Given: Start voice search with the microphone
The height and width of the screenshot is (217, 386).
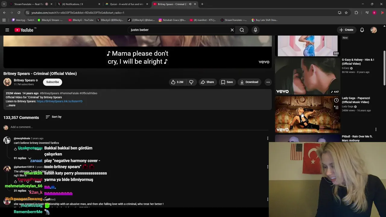Looking at the screenshot, I should pos(255,30).
